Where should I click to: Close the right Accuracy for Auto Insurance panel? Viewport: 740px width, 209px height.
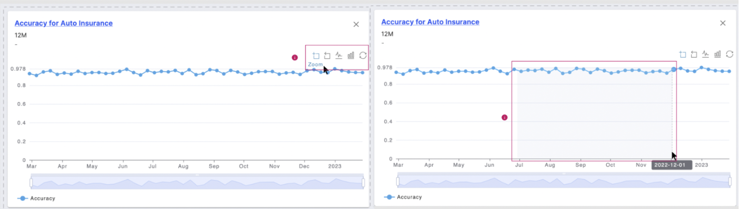click(x=723, y=23)
